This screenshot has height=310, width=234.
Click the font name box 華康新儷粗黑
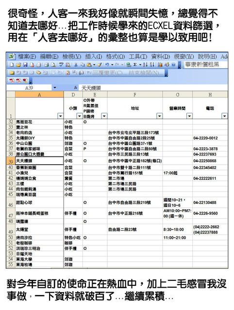tap(205, 64)
